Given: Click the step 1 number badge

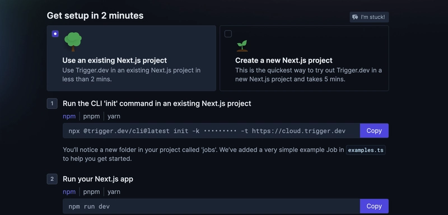Looking at the screenshot, I should 52,104.
